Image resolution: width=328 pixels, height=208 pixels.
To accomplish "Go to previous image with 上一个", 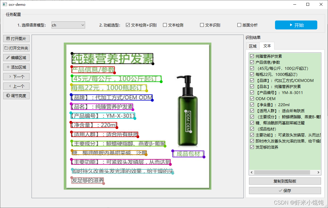I will point(16,86).
